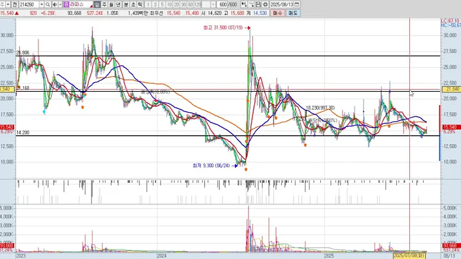Select the daily (일) chart period

(97, 4)
